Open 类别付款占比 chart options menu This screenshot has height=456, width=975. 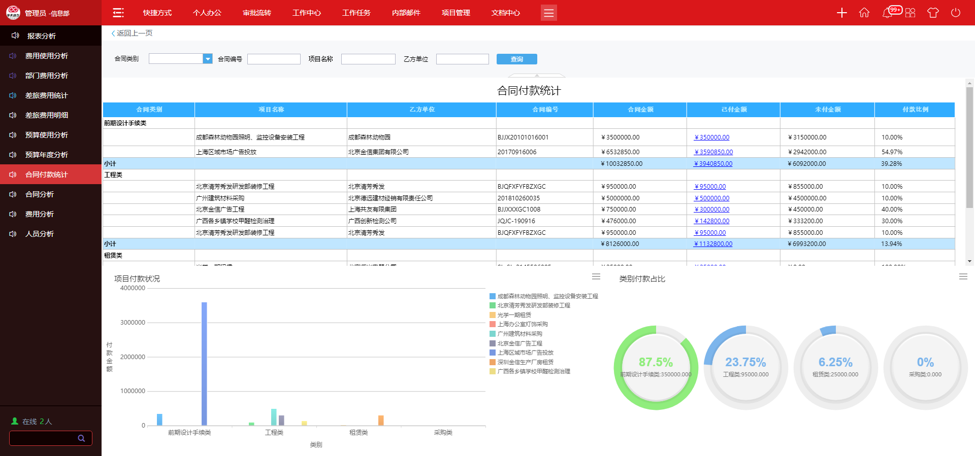[x=963, y=276]
